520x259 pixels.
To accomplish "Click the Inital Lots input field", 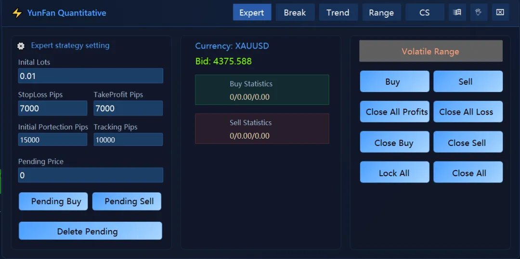I will pyautogui.click(x=91, y=76).
